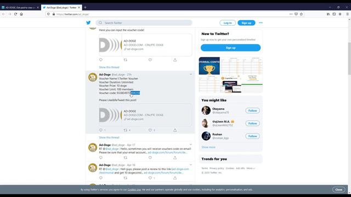Open ad-doge.com forum link in Apr 17 tweet
The width and height of the screenshot is (351, 197).
tap(167, 153)
